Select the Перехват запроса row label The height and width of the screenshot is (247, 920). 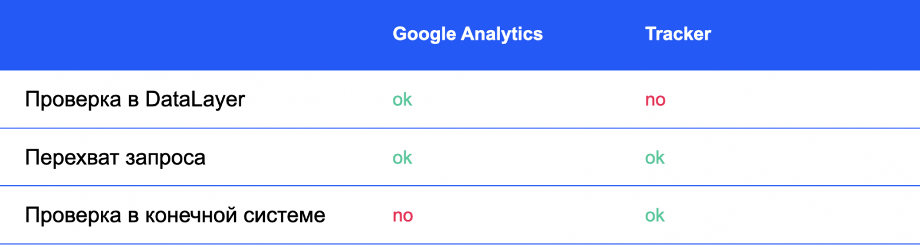115,158
